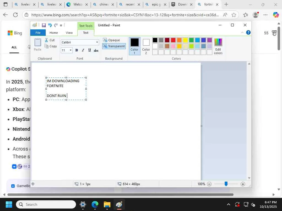Click Zoom in plus button in Paint
Viewport: 282px width, 211px height.
pos(243,184)
